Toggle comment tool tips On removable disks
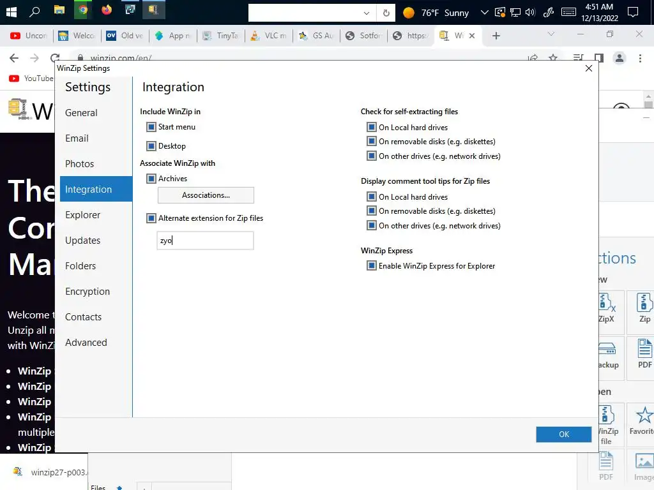654x490 pixels. coord(372,211)
